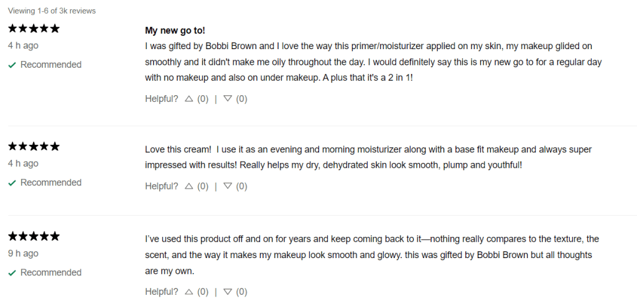Image resolution: width=637 pixels, height=301 pixels.
Task: Click the "My new go to!" review title
Action: coord(175,30)
